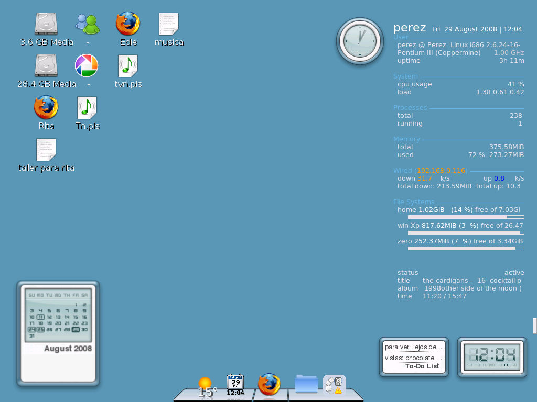Open the Tn.pls playlist file
Viewport: 537px width, 402px height.
point(87,108)
